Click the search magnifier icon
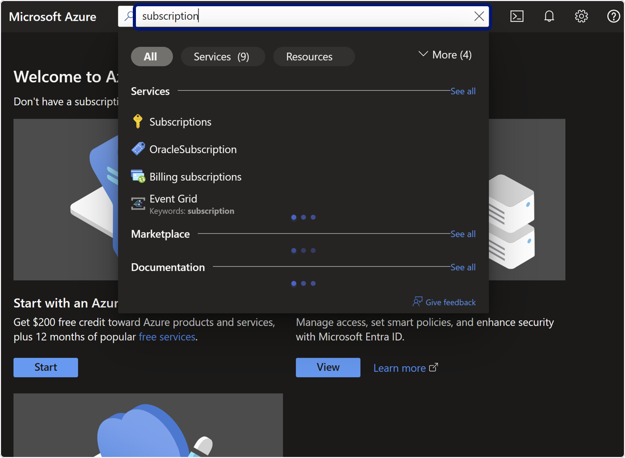This screenshot has height=458, width=625. tap(128, 16)
